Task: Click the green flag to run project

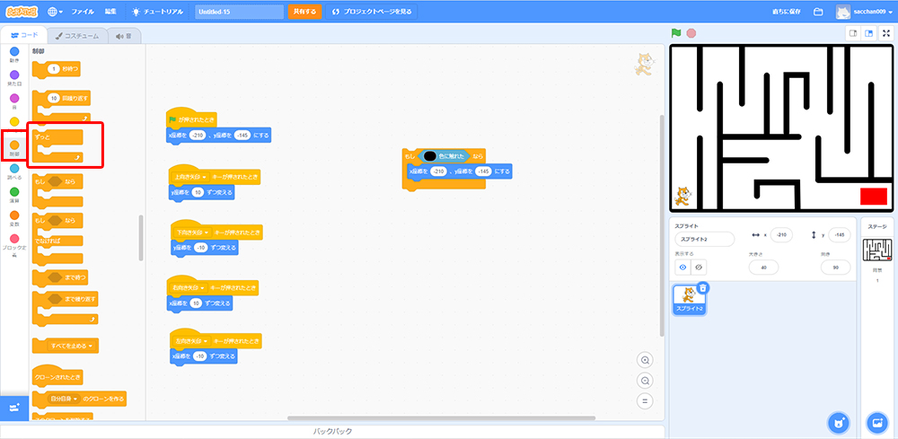Action: [676, 33]
